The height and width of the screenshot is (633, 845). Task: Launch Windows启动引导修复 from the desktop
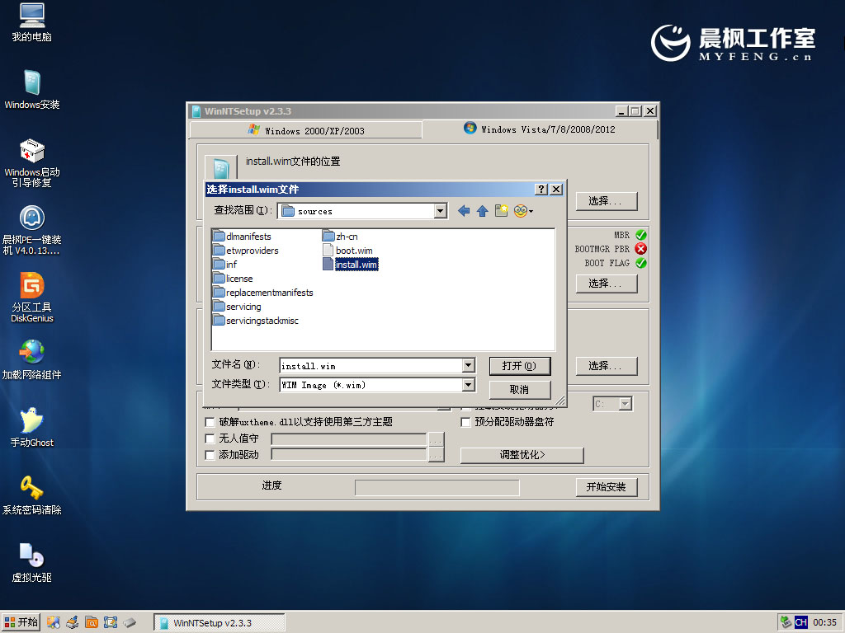point(32,163)
